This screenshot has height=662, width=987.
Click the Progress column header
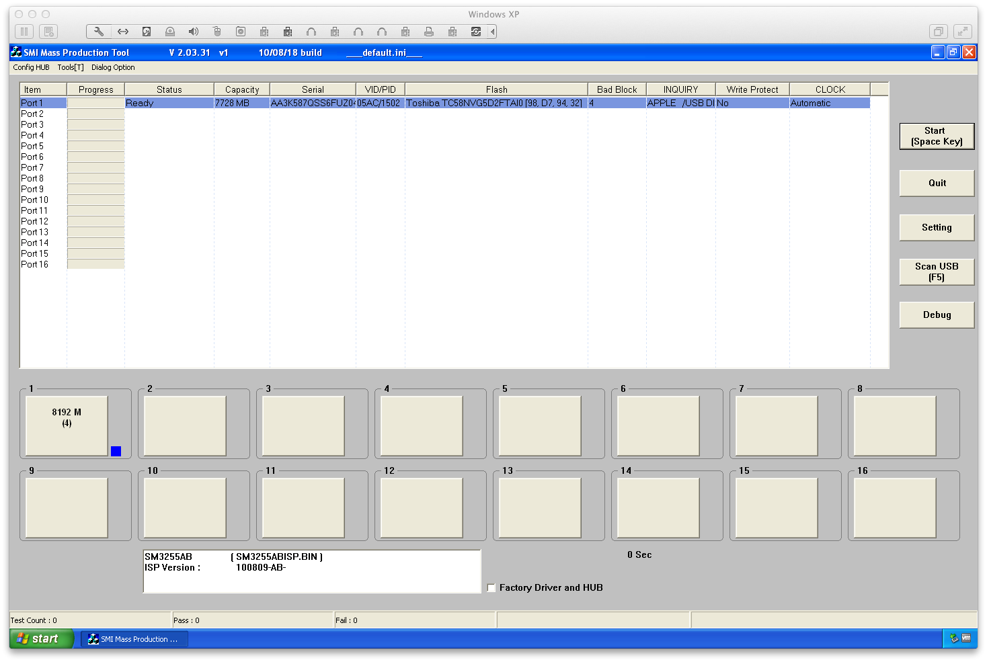(x=95, y=89)
